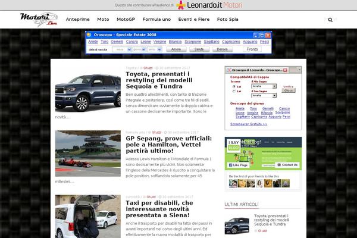Click the Sepang circuit Ferrari article image

click(88, 154)
